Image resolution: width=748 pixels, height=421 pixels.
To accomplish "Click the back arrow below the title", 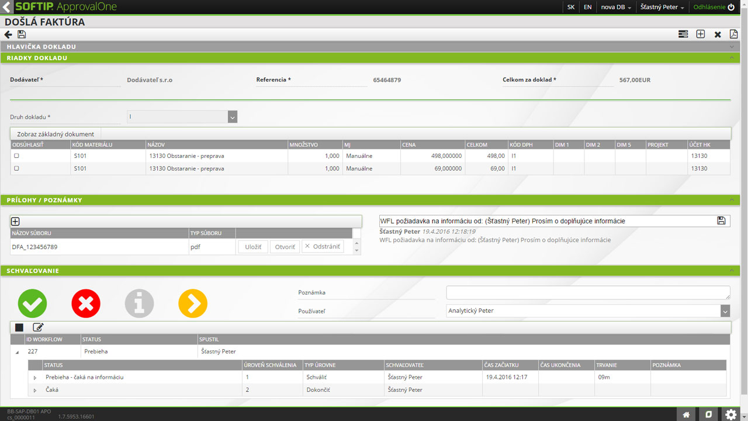I will (x=8, y=34).
